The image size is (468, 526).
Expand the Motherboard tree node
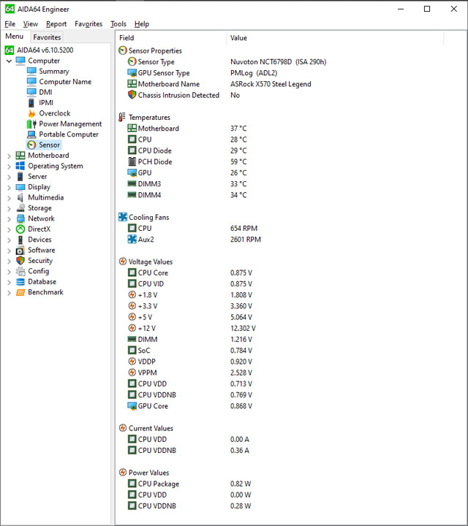coord(9,156)
